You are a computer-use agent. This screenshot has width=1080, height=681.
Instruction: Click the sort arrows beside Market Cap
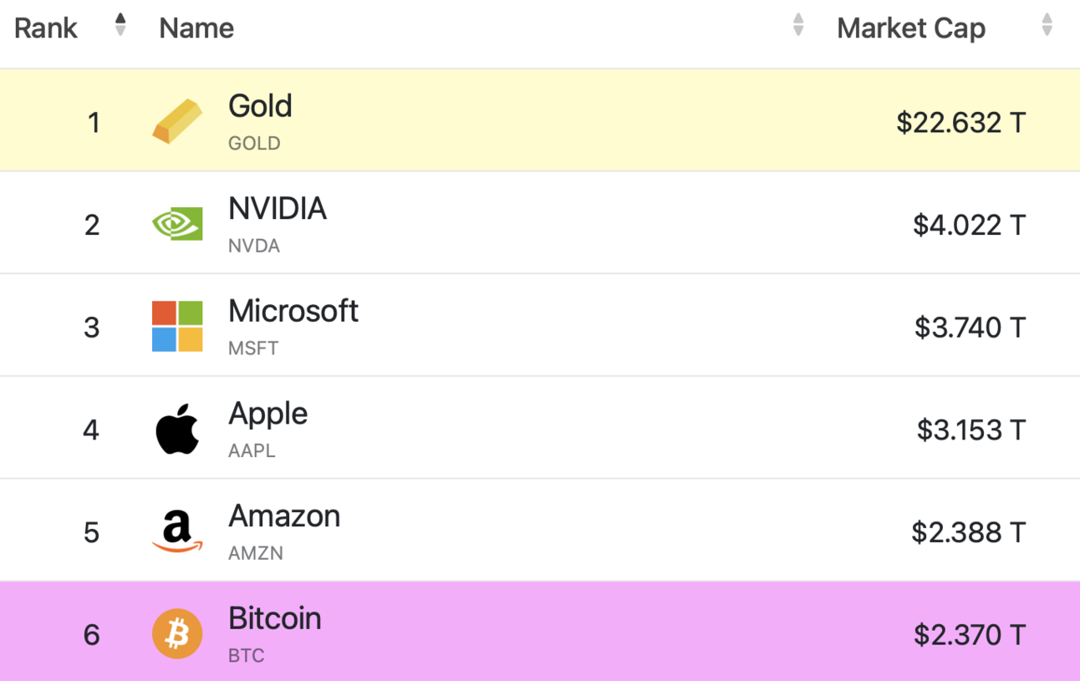(1047, 25)
